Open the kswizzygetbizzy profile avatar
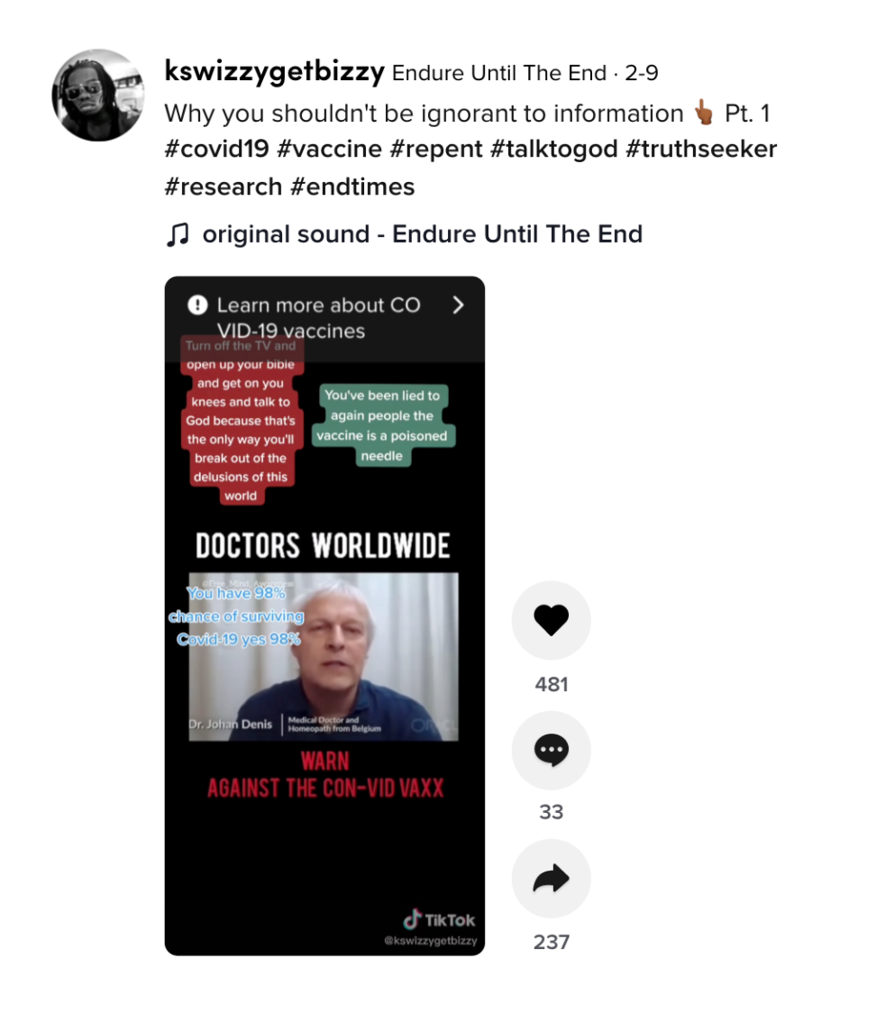The width and height of the screenshot is (876, 1013). (x=98, y=95)
